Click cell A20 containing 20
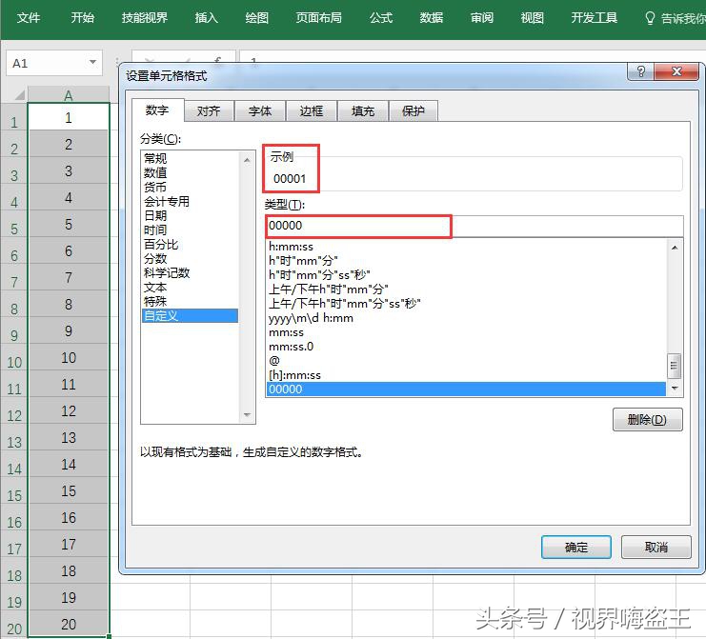 click(x=69, y=624)
